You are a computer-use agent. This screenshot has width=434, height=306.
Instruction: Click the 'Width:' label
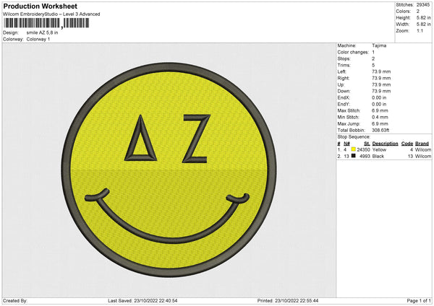tap(402, 25)
